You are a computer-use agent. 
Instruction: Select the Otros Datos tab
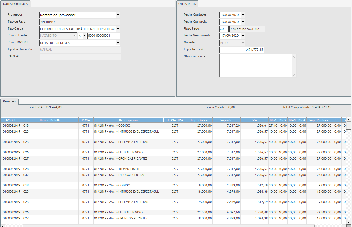(187, 4)
